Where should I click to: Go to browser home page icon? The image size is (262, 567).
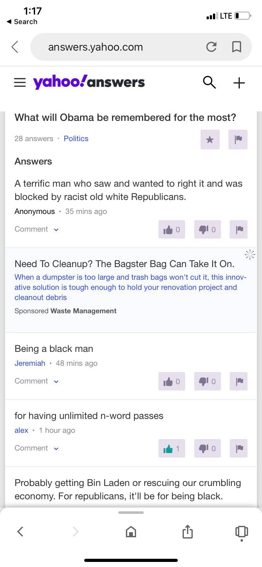131,532
